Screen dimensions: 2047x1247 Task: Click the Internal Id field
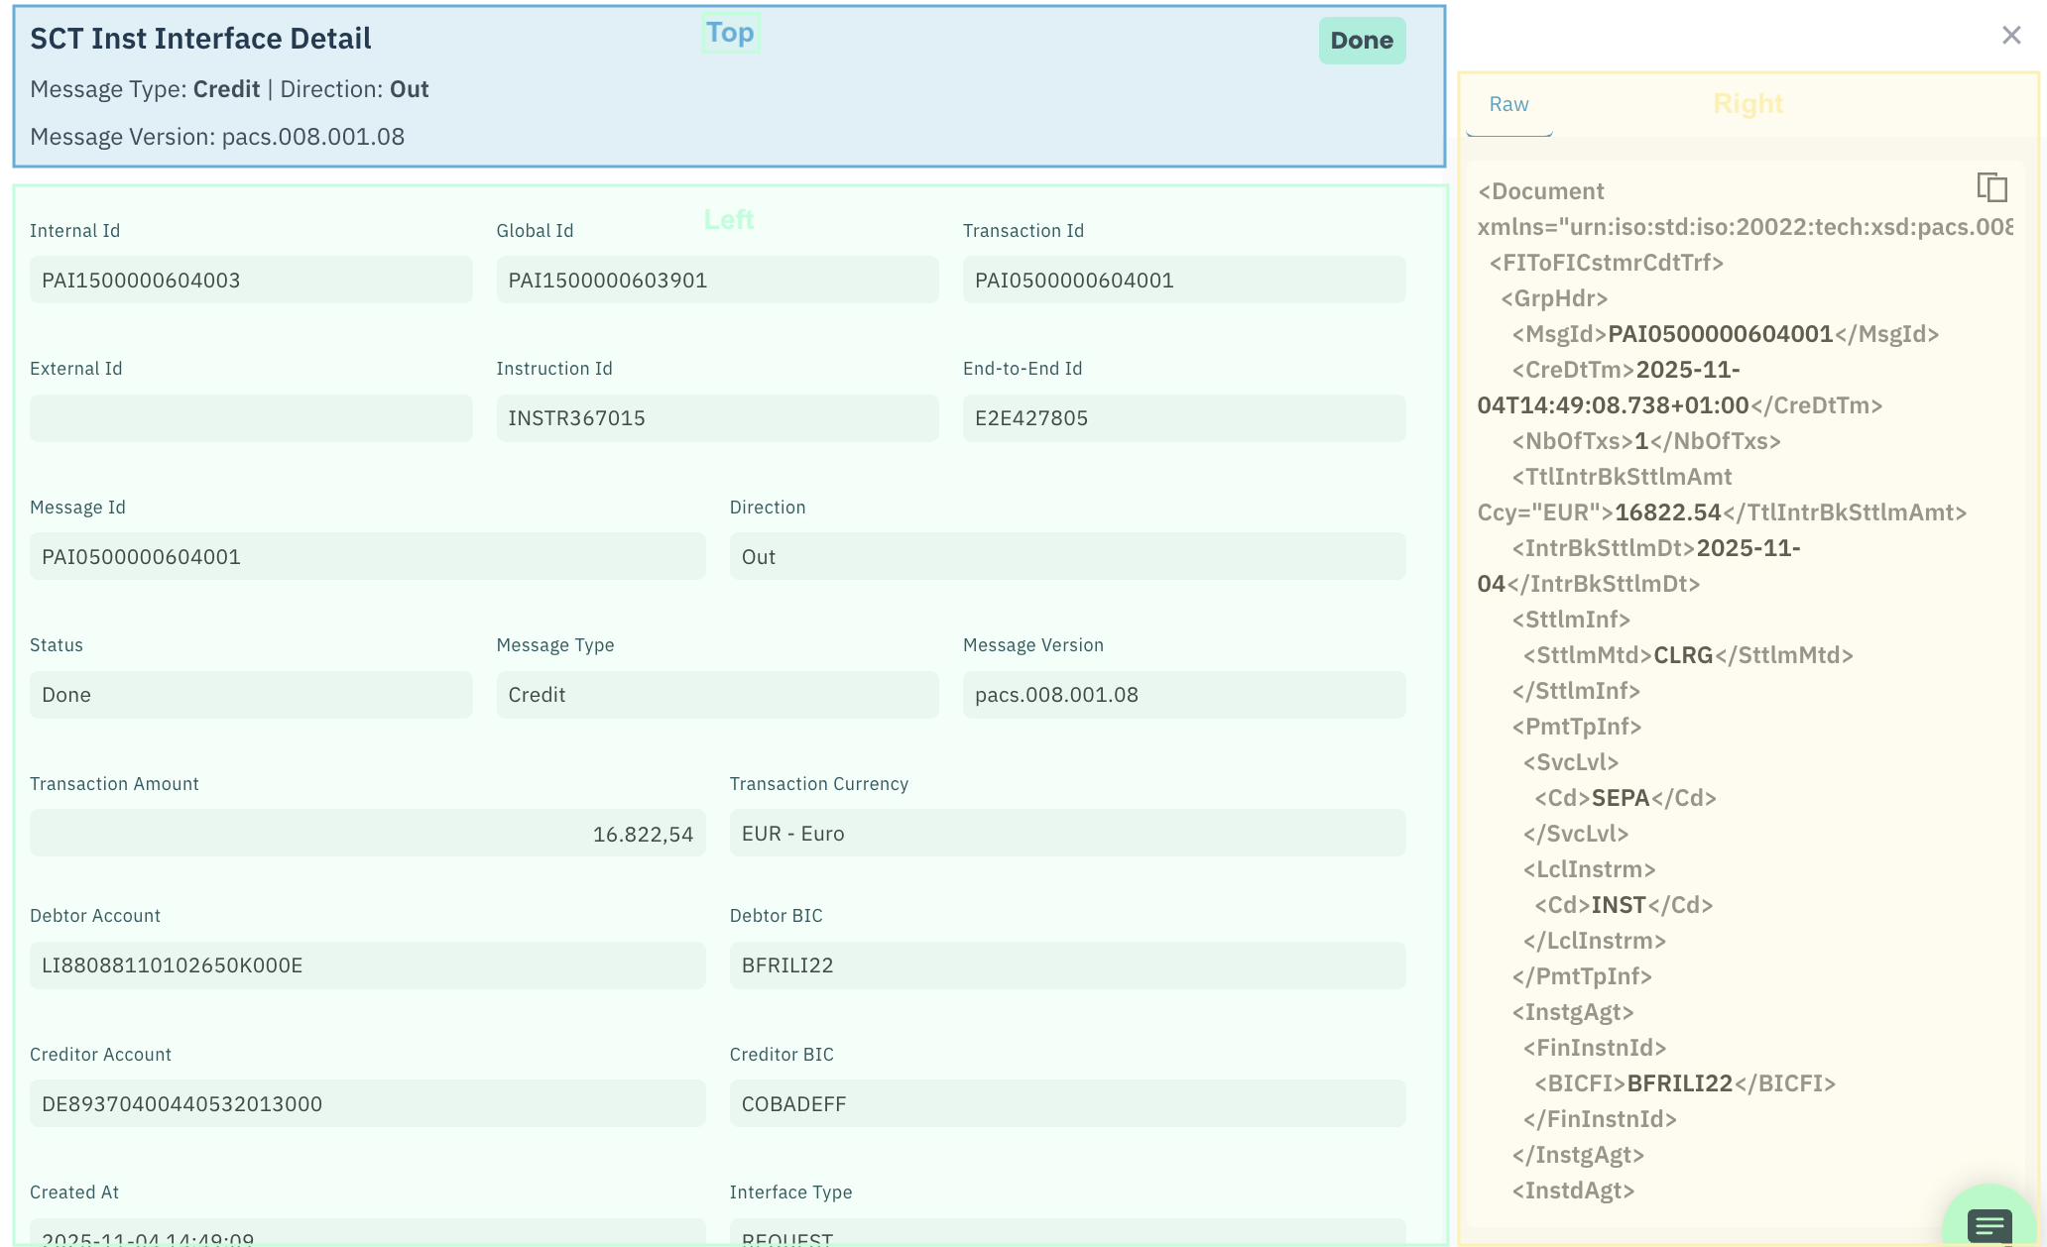click(250, 280)
